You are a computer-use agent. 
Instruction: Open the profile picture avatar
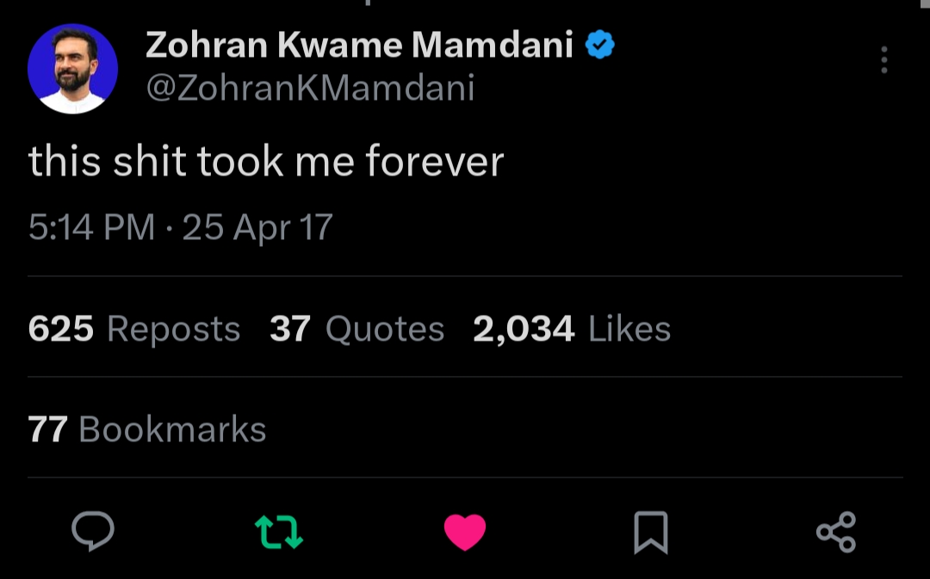pos(72,69)
